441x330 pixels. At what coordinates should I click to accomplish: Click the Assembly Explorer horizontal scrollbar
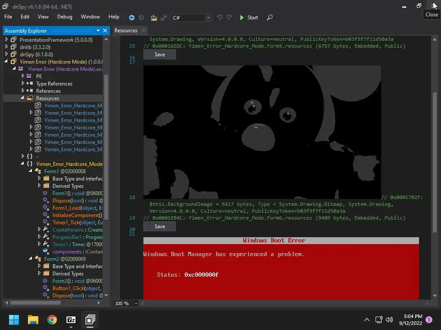pos(36,303)
